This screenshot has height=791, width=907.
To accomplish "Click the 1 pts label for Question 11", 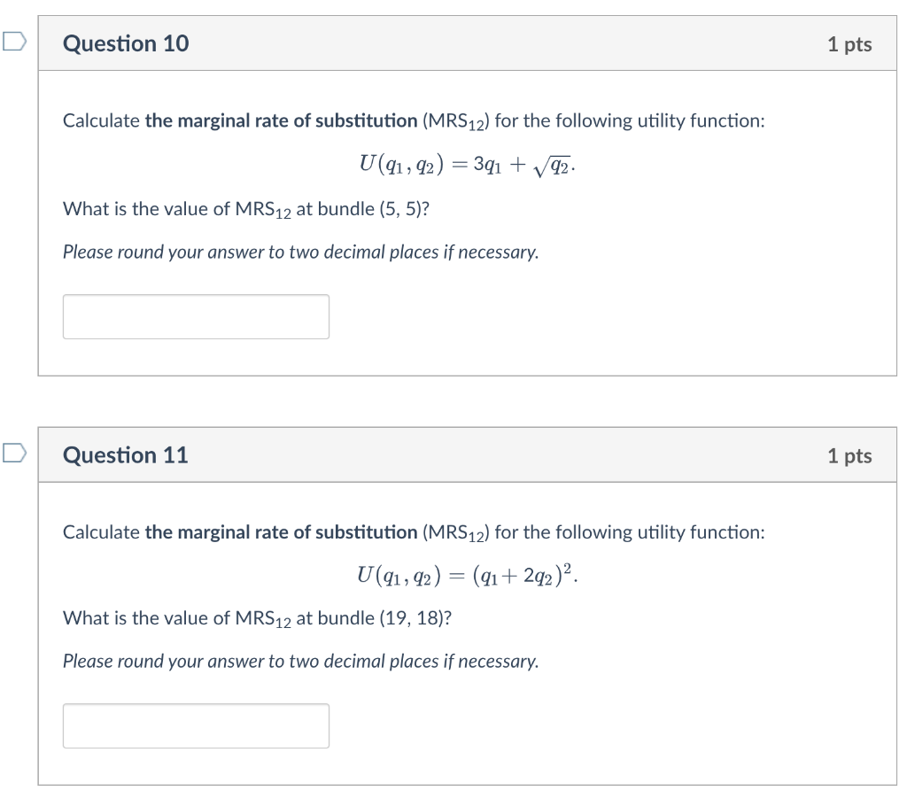I will [851, 454].
